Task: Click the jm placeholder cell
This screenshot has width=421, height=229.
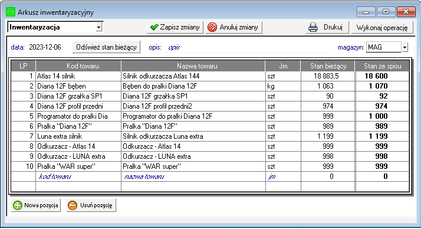Action: click(x=283, y=176)
